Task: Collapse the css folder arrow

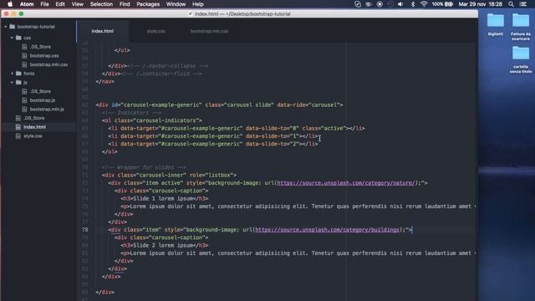Action: click(12, 38)
